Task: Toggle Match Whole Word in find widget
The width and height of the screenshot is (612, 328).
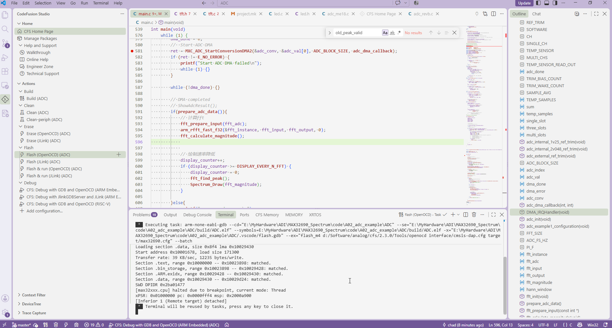Action: pos(392,33)
